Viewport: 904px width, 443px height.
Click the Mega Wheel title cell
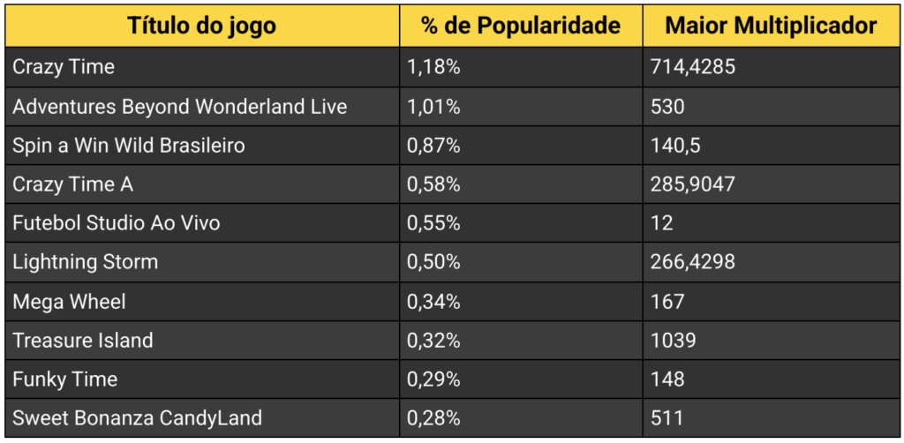(69, 302)
